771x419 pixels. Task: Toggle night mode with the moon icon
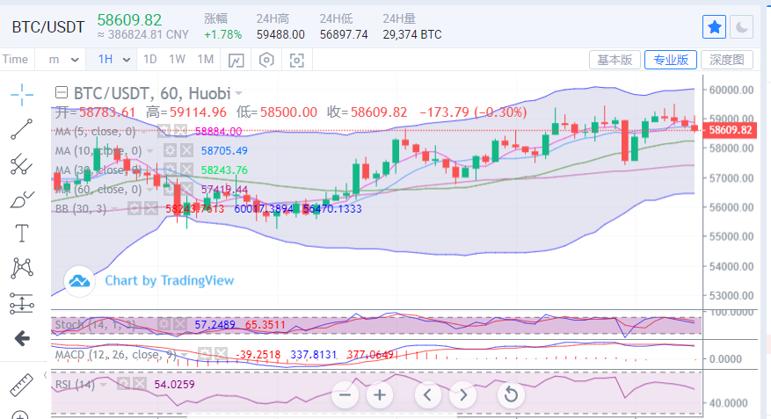click(x=741, y=26)
